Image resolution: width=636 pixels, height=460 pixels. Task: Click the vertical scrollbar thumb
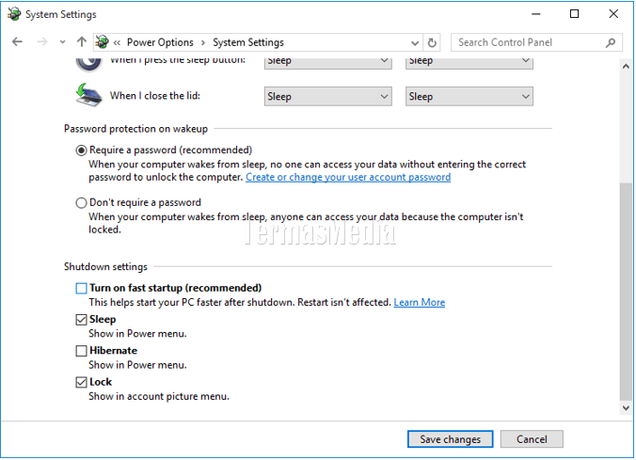(x=626, y=292)
